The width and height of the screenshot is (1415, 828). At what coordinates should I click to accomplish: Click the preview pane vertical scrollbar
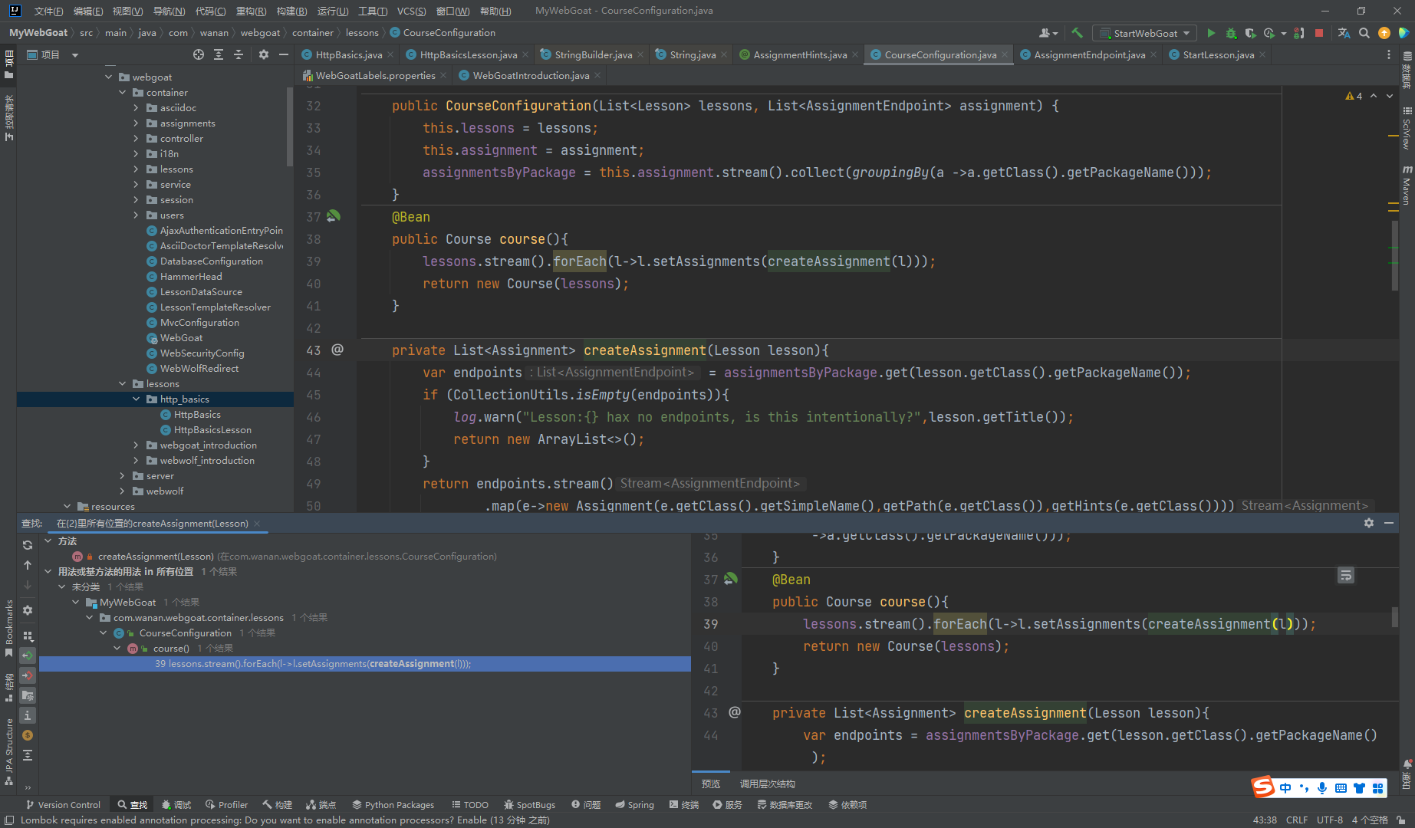pos(1395,617)
